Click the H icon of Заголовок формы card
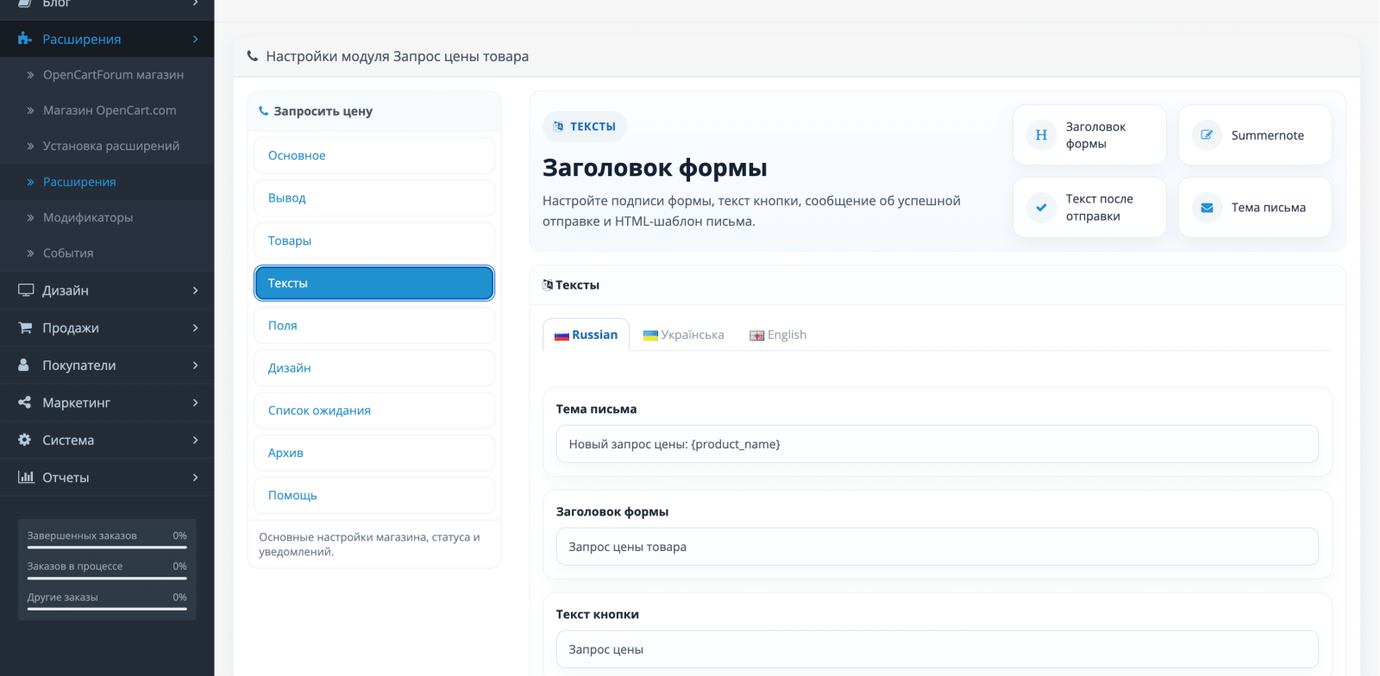This screenshot has height=676, width=1380. [x=1041, y=135]
